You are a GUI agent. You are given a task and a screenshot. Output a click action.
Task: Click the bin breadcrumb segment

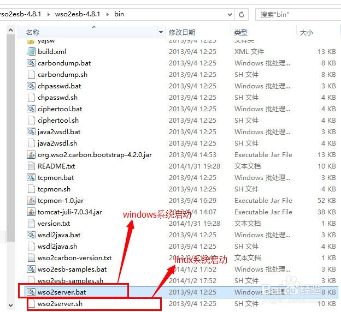point(119,14)
